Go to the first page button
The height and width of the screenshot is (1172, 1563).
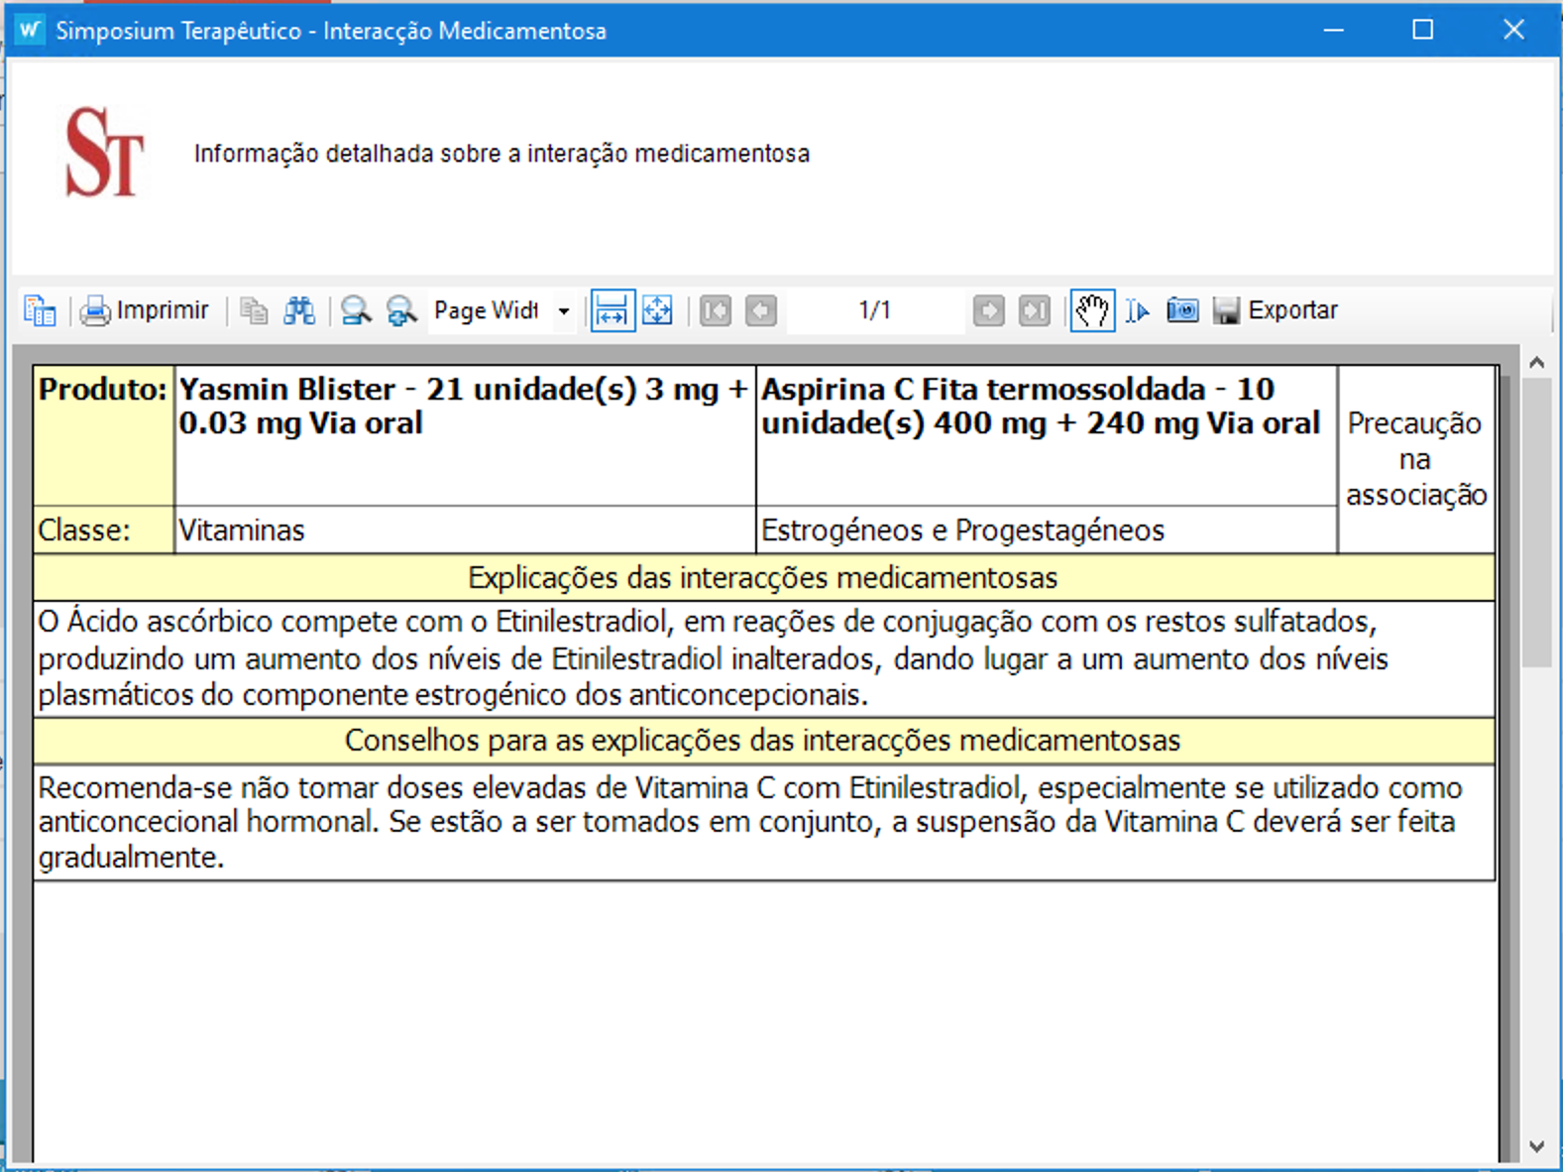coord(715,311)
